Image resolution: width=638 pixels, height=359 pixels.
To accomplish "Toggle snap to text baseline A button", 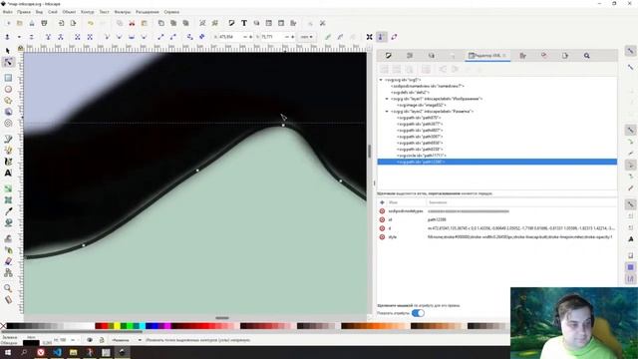I will tap(630, 239).
